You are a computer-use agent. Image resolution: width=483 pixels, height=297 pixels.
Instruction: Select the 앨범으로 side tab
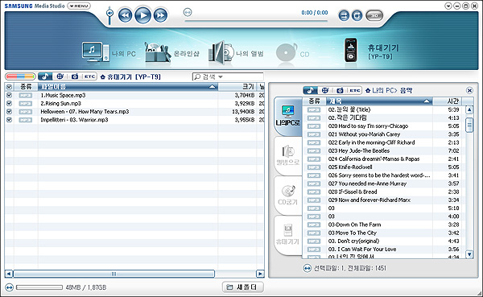click(287, 155)
